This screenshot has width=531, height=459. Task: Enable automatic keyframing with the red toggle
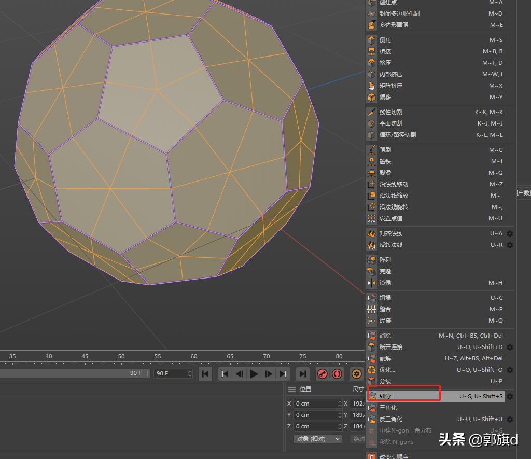pos(337,374)
